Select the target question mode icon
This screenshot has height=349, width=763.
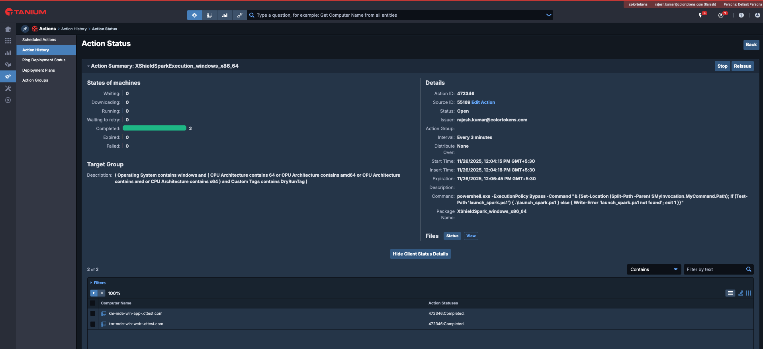pos(194,15)
